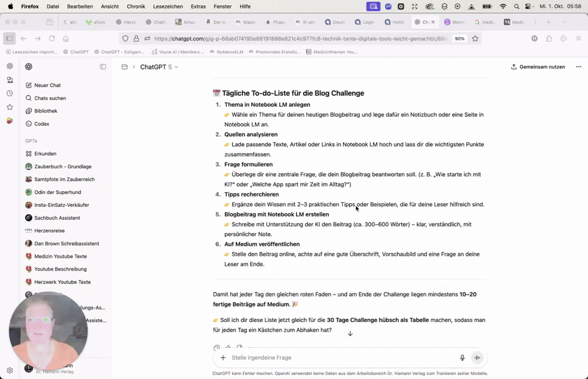Open the ChatGPT 5 model dropdown
588x379 pixels.
(x=158, y=67)
